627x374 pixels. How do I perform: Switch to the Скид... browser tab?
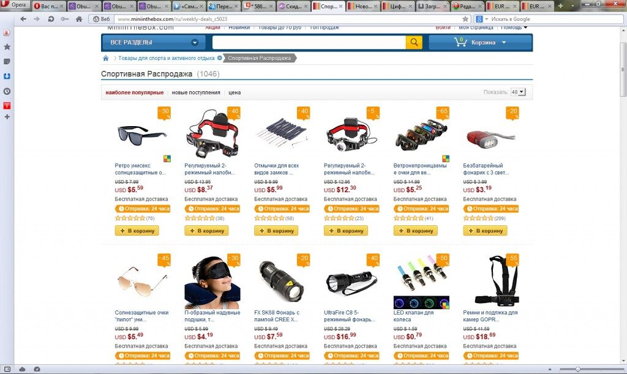coord(293,6)
